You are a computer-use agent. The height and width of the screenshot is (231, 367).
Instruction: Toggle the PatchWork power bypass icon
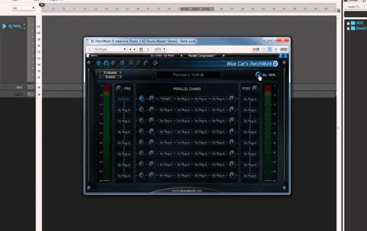pyautogui.click(x=99, y=63)
